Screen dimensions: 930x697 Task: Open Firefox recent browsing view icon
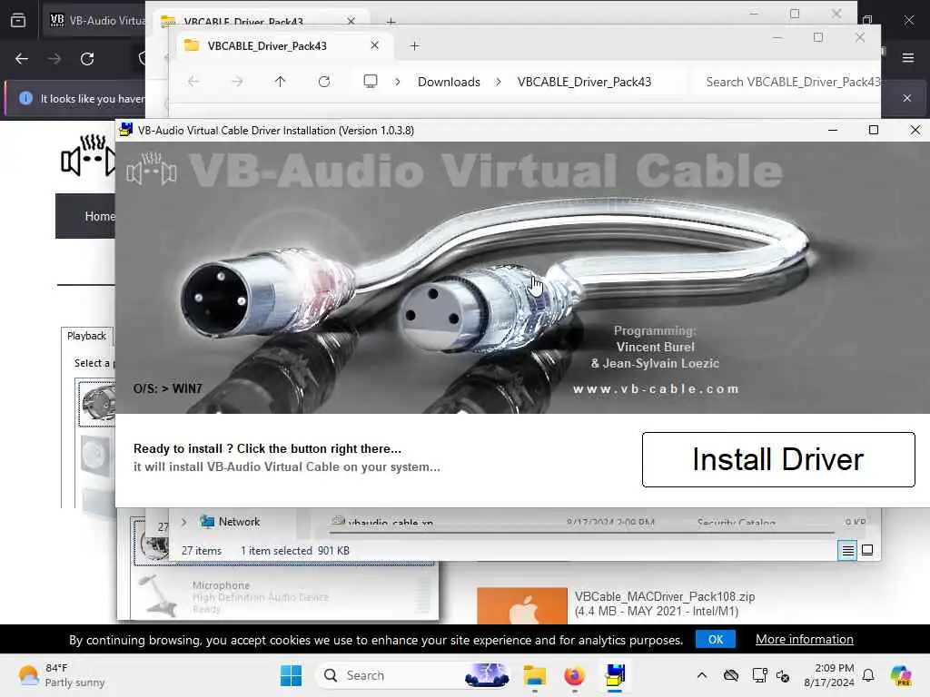(x=18, y=21)
